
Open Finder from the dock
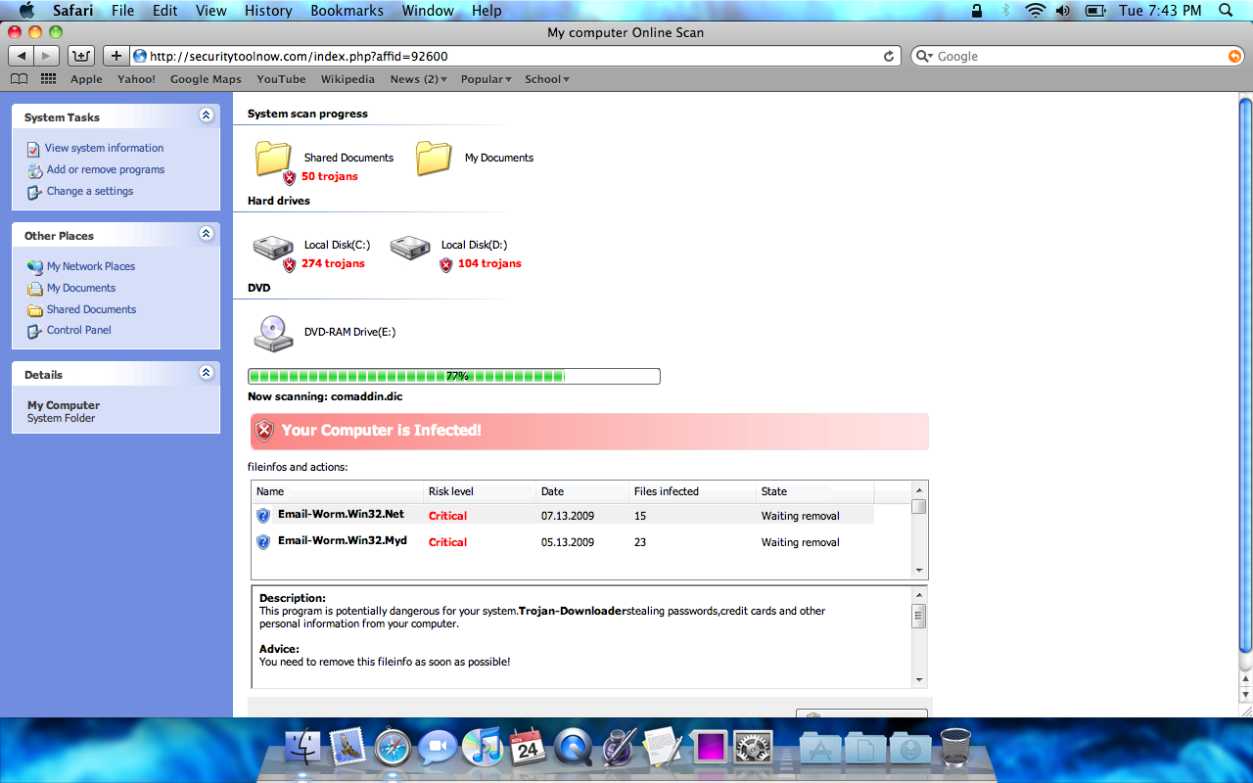[x=302, y=748]
